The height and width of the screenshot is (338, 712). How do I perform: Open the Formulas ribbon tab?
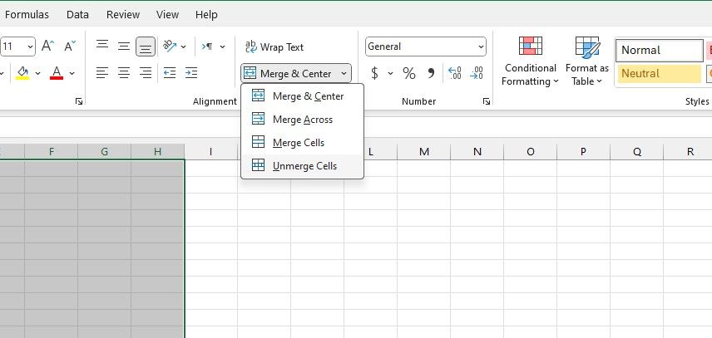click(27, 14)
